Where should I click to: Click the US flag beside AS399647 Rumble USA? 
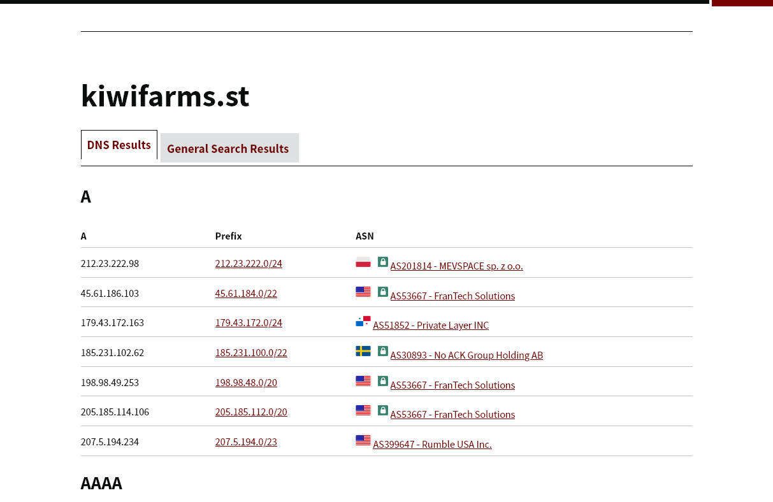point(363,440)
